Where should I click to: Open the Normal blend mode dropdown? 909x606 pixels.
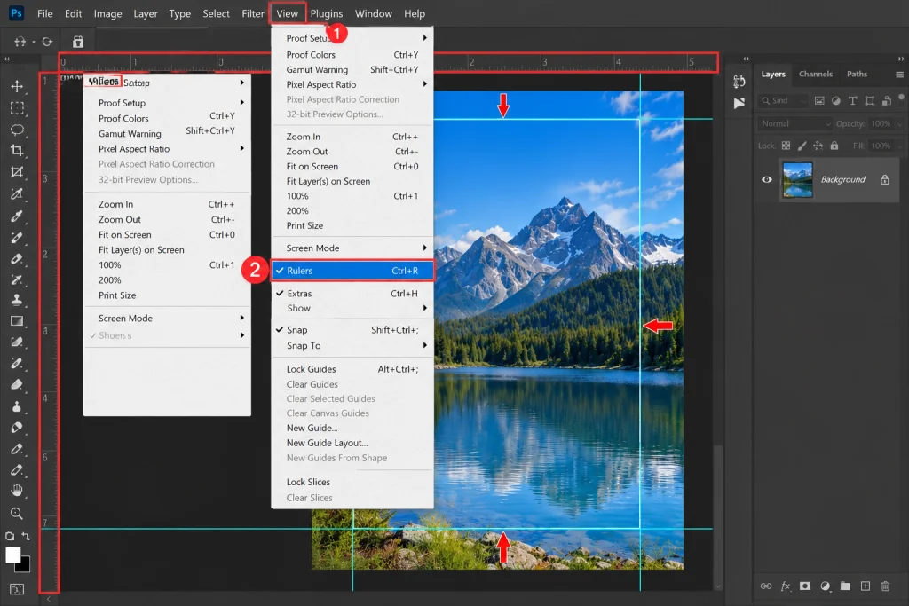coord(794,123)
